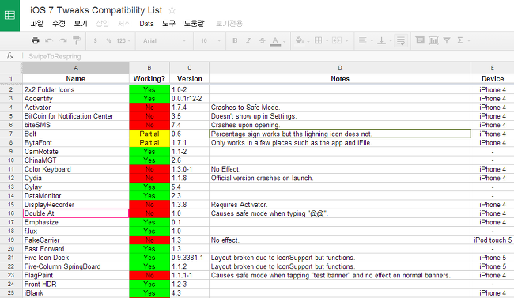Select column D header
The height and width of the screenshot is (298, 514).
pyautogui.click(x=340, y=68)
